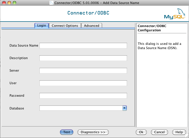This screenshot has width=189, height=138.
Task: Open the Connect Options tab
Action: pos(65,26)
